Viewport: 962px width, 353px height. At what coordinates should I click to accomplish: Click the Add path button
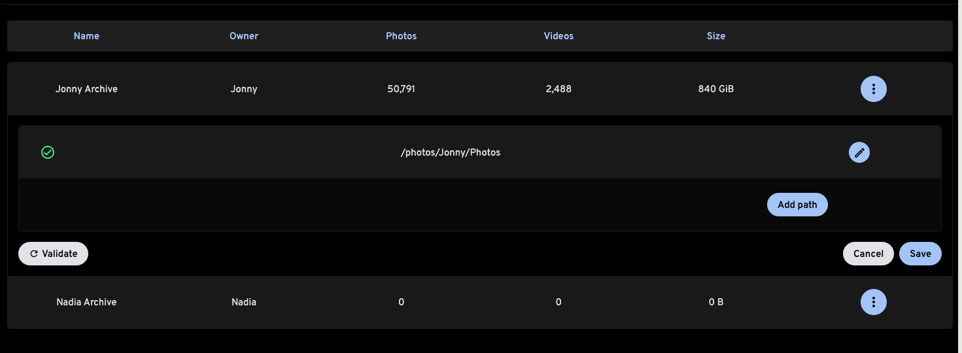(797, 205)
